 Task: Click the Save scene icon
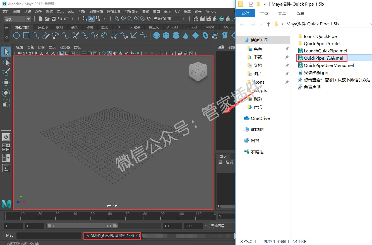[x=54, y=19]
